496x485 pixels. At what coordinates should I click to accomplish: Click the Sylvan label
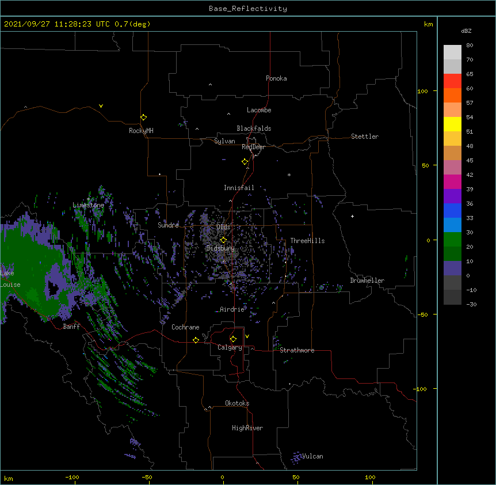click(224, 141)
